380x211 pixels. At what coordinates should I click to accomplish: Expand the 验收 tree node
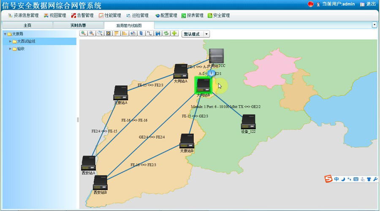11,49
